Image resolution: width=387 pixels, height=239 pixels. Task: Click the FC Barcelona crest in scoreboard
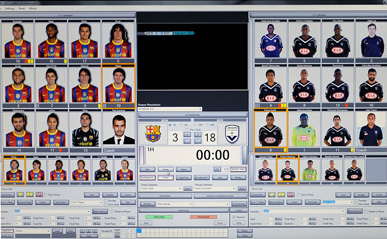pos(153,133)
